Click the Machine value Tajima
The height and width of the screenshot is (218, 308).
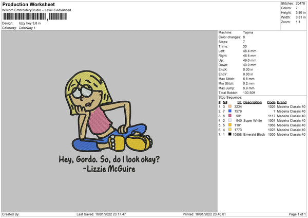[x=248, y=32]
